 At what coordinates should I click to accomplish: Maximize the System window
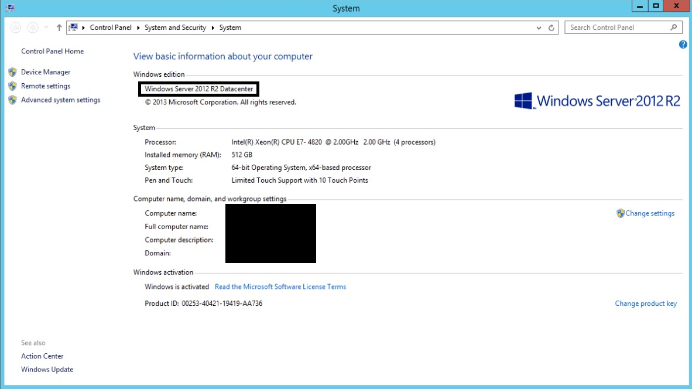click(x=656, y=6)
